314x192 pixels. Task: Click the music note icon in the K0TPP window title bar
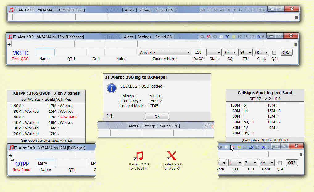click(11, 148)
